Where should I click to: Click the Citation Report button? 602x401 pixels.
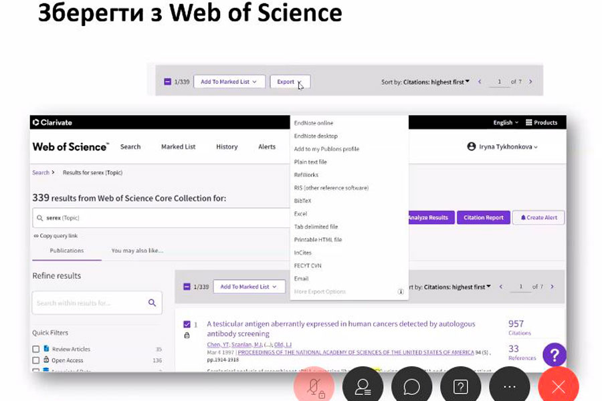tap(484, 218)
